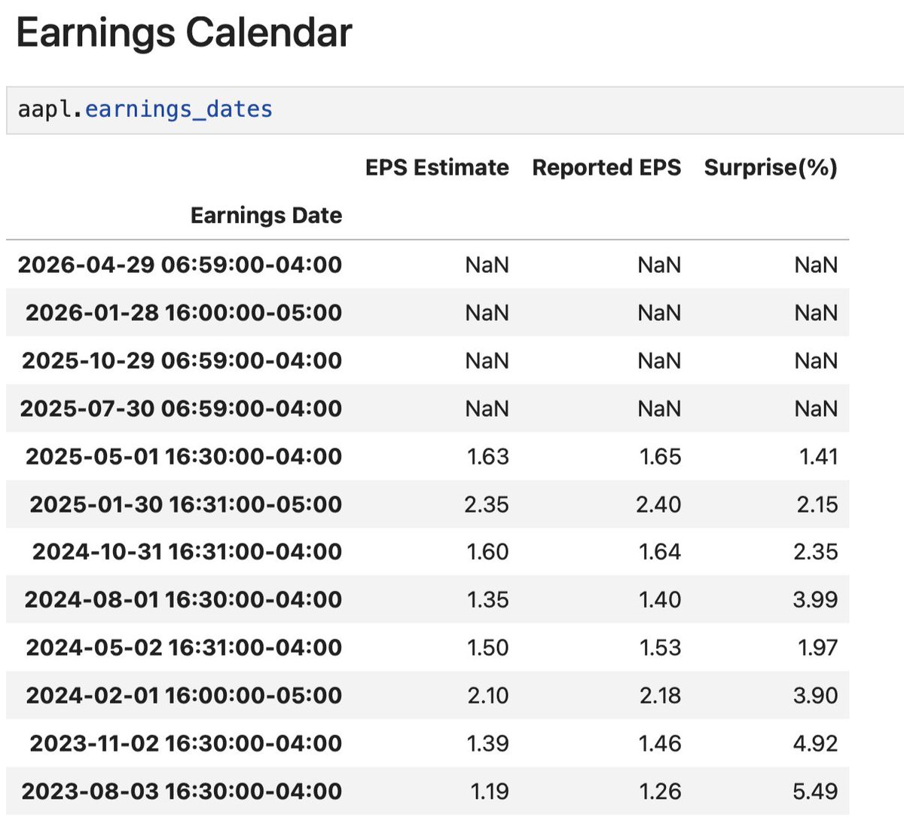Click the Earnings Calendar heading
This screenshot has height=839, width=904.
pyautogui.click(x=184, y=33)
